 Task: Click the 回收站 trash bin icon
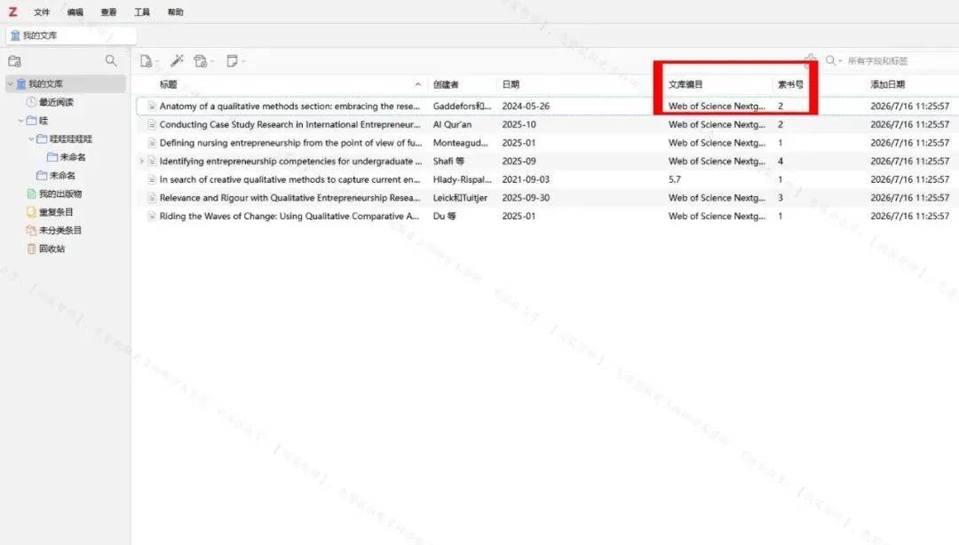(x=31, y=249)
